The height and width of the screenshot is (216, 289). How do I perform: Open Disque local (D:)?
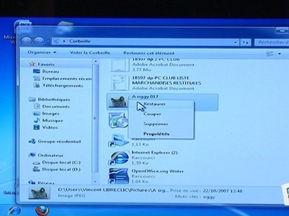pos(57,169)
